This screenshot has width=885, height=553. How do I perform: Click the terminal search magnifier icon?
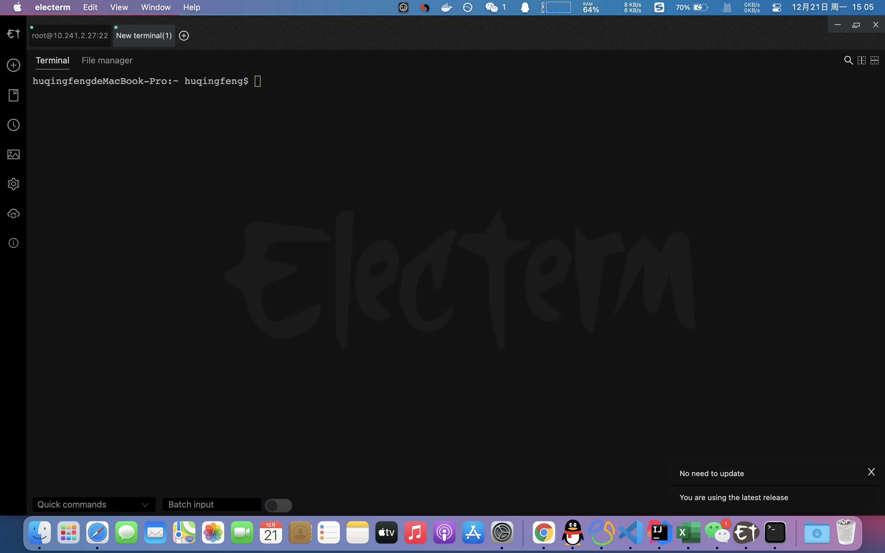pyautogui.click(x=848, y=60)
